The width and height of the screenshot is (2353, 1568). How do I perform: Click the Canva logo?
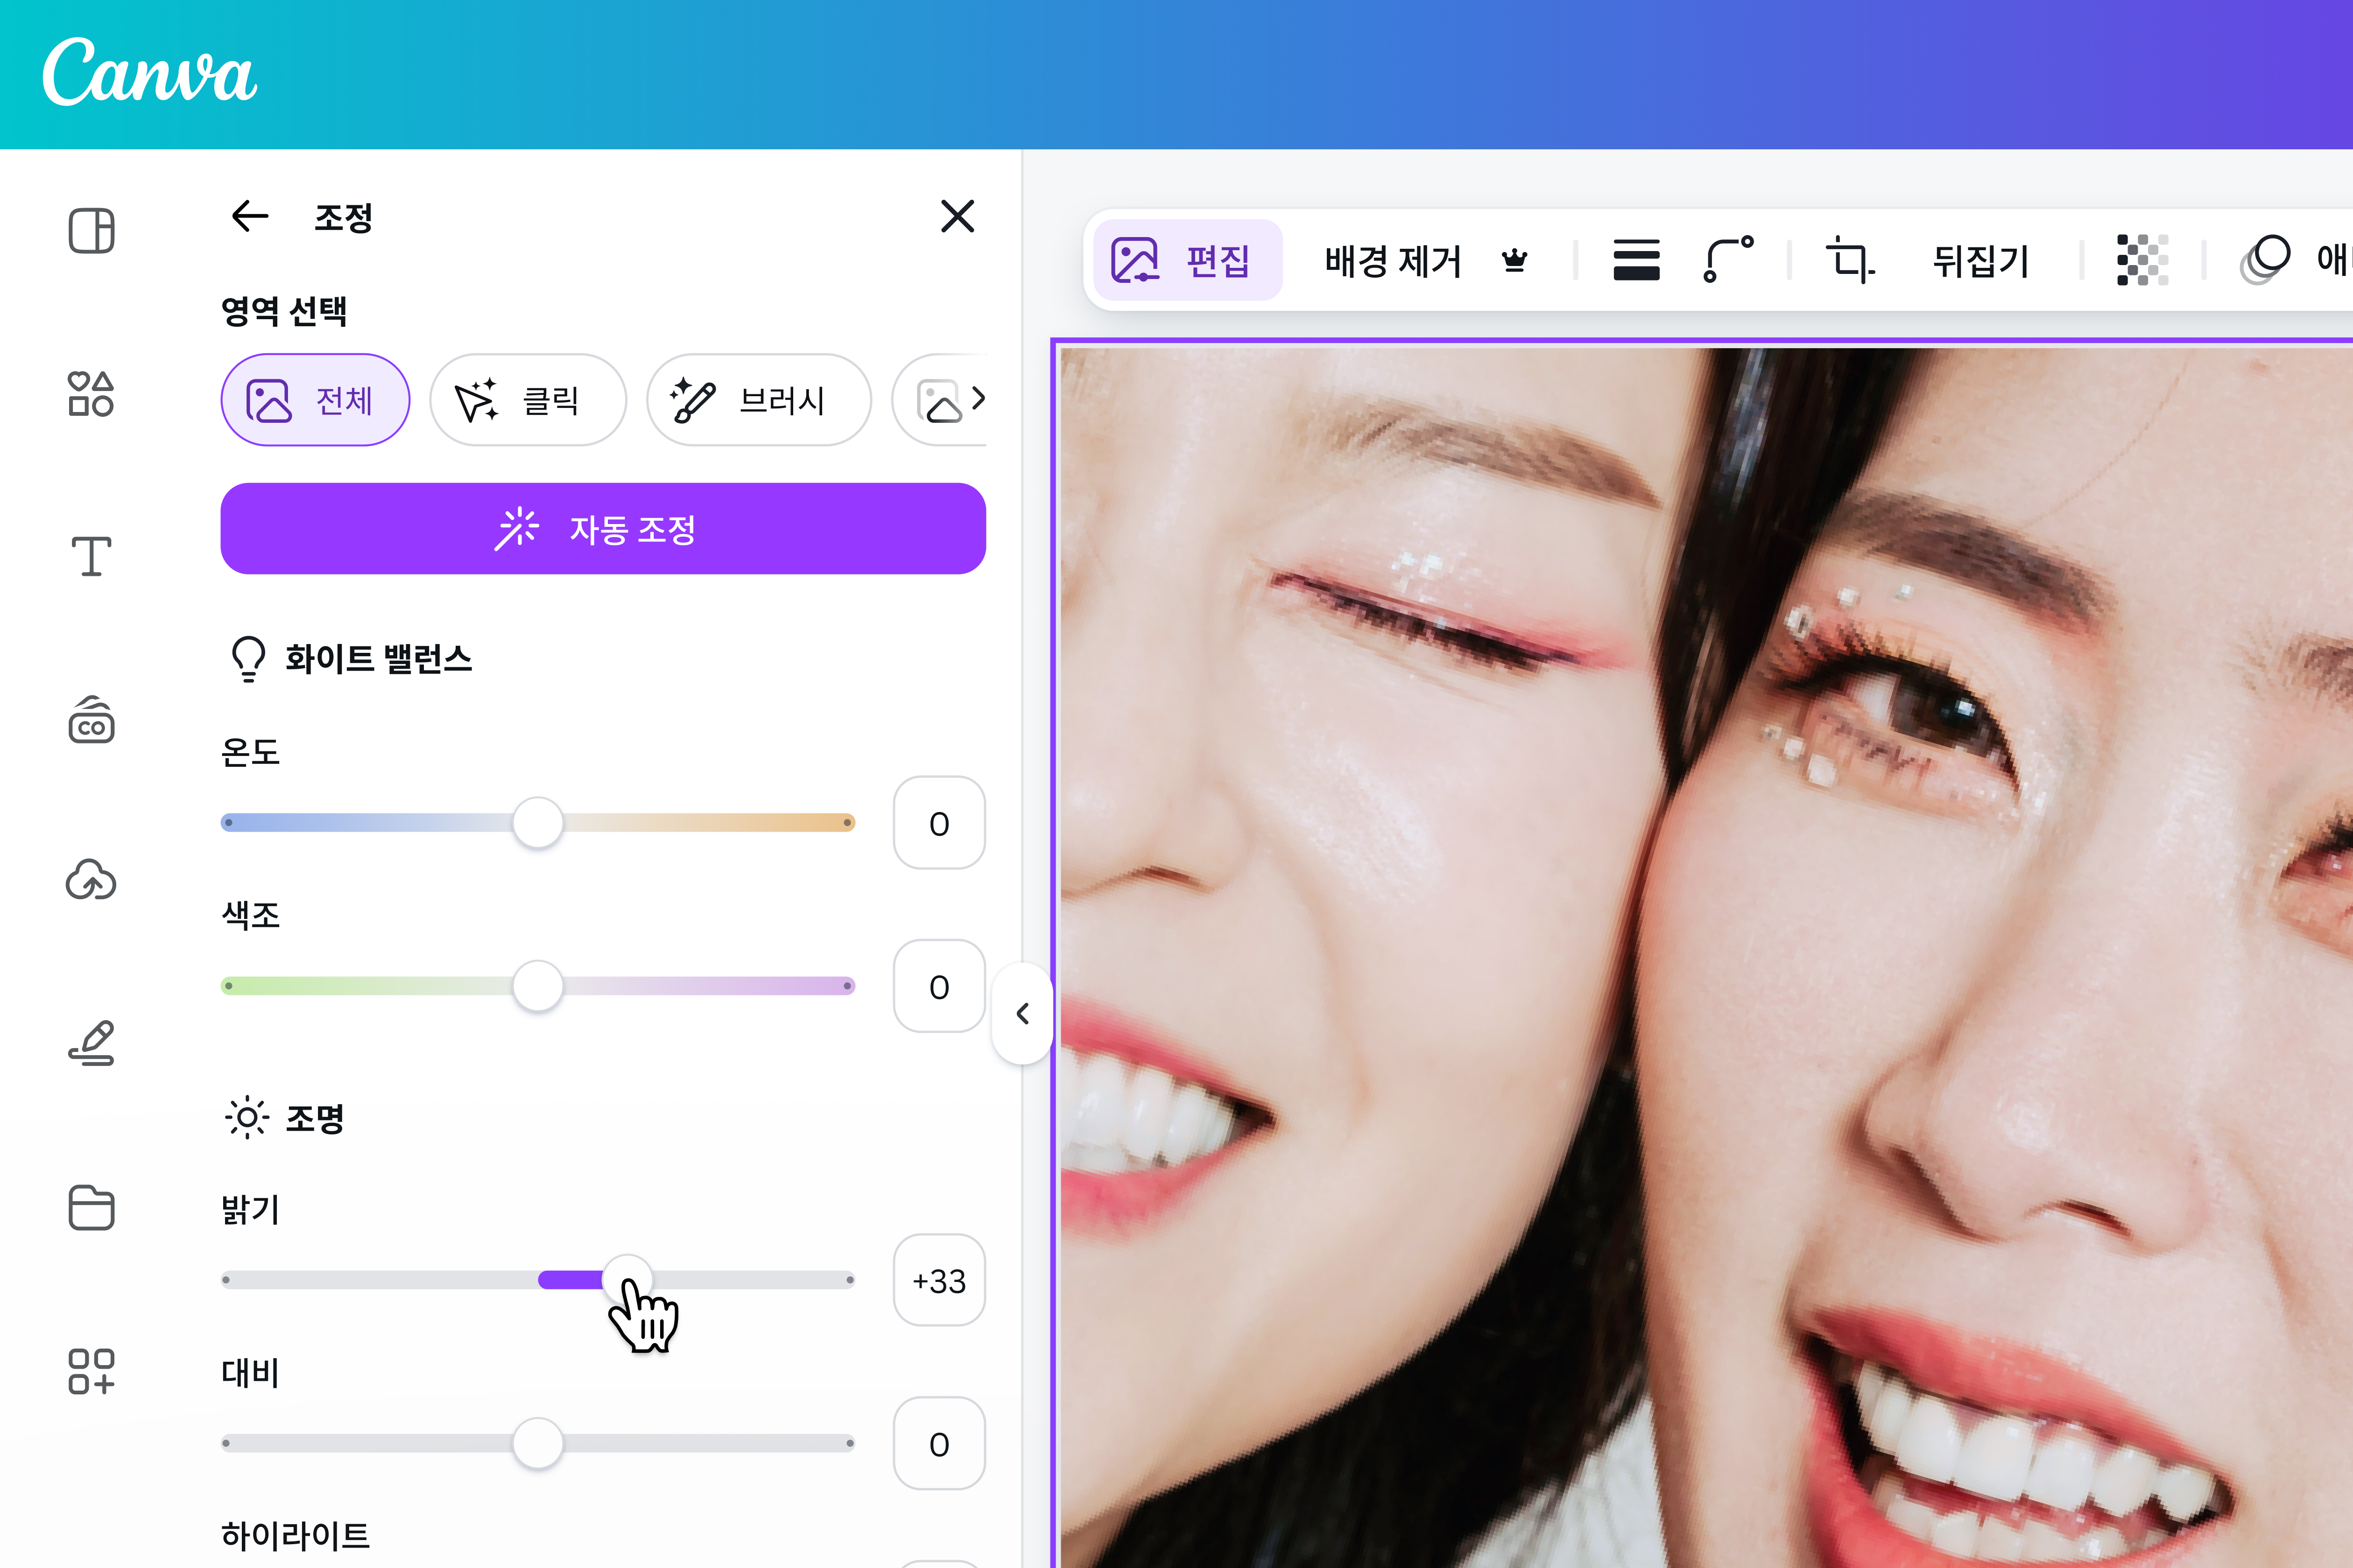(149, 72)
